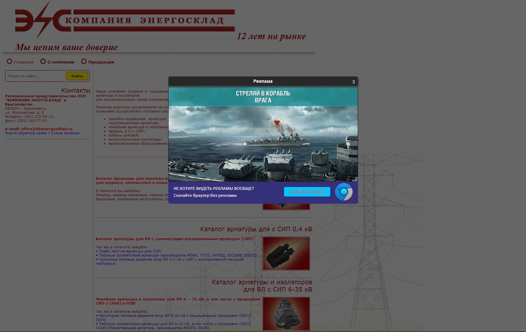Screen dimensions: 526x332
Task: Click the Uran browser logo icon
Action: point(344,192)
